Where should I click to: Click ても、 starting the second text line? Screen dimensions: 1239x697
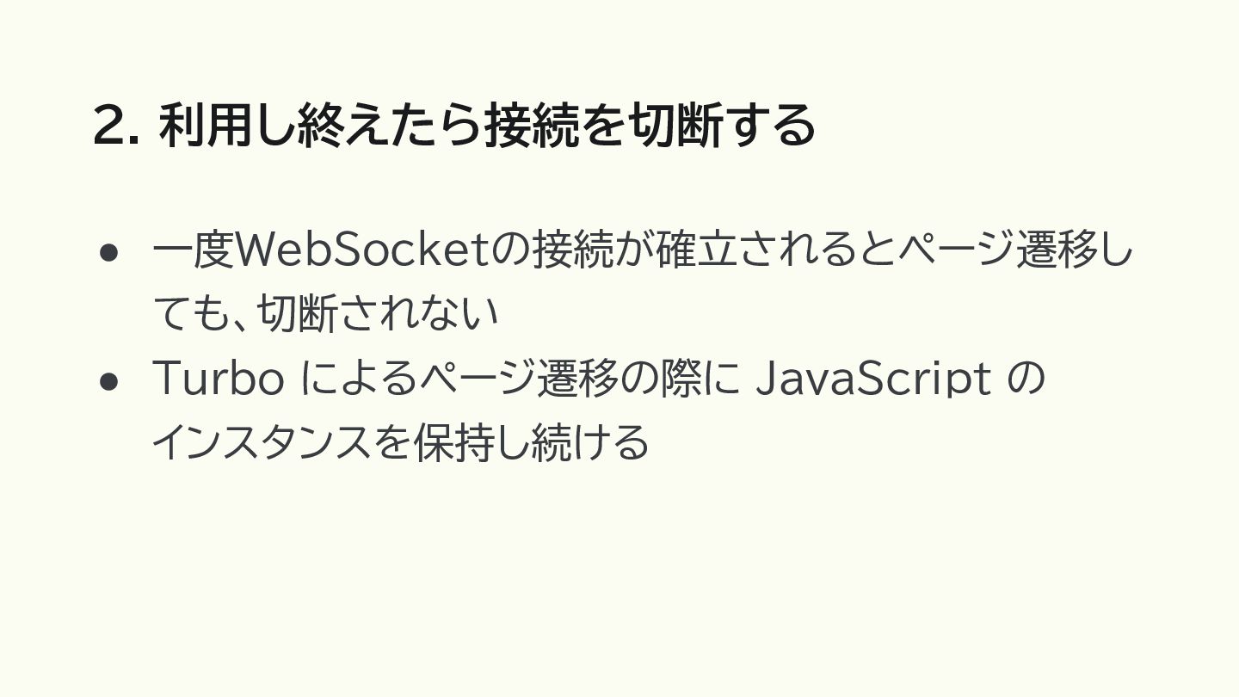tap(203, 315)
